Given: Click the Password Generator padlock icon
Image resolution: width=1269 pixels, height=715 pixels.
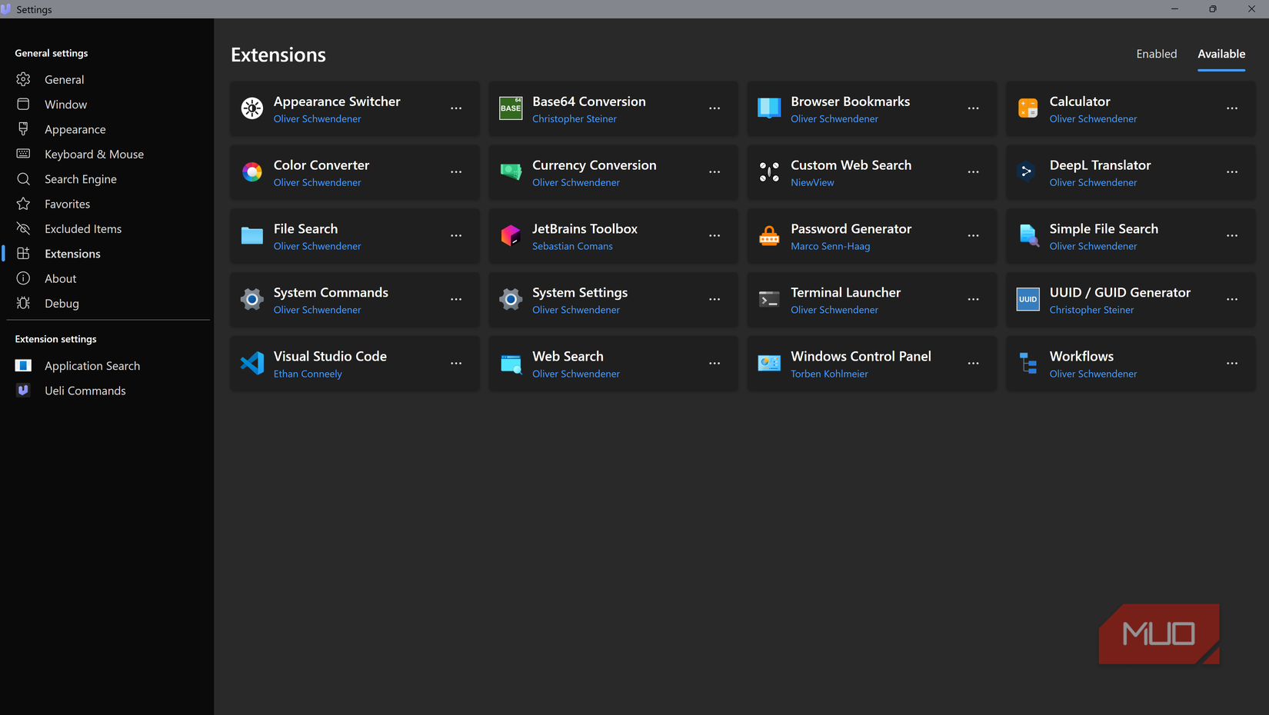Looking at the screenshot, I should coord(769,235).
